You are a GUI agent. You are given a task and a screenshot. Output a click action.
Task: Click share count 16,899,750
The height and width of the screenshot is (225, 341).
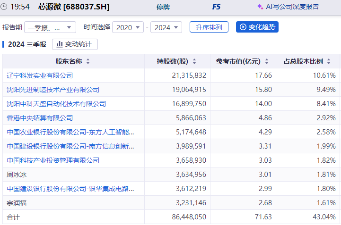click(x=189, y=104)
